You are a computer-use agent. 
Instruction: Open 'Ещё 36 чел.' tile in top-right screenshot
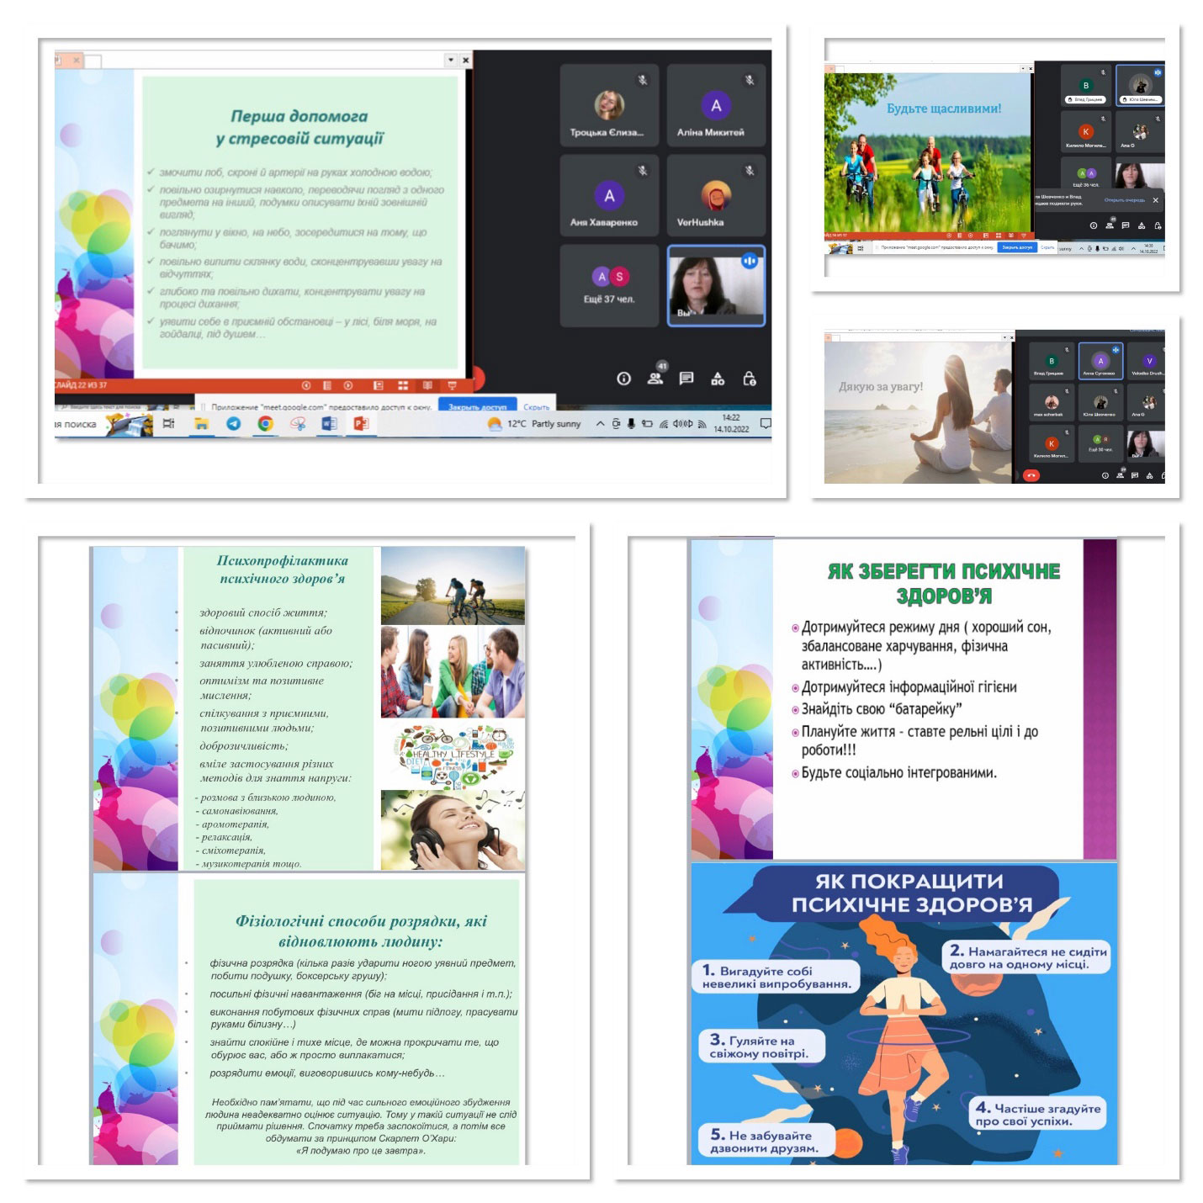1086,174
